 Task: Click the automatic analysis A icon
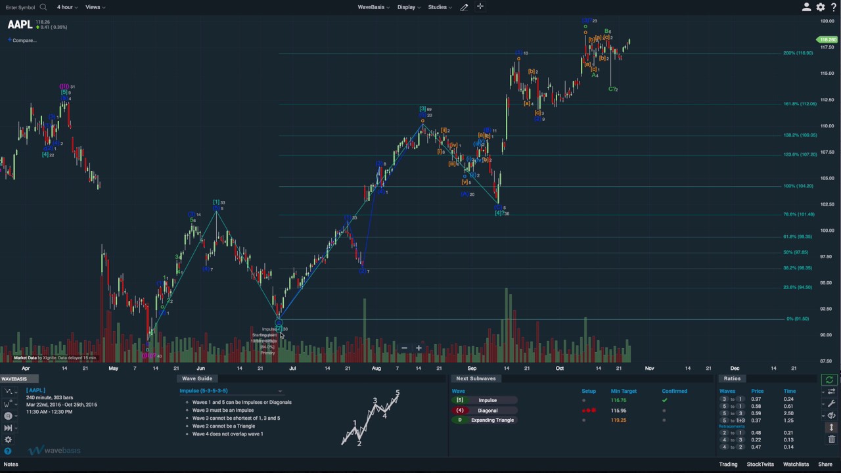(7, 416)
